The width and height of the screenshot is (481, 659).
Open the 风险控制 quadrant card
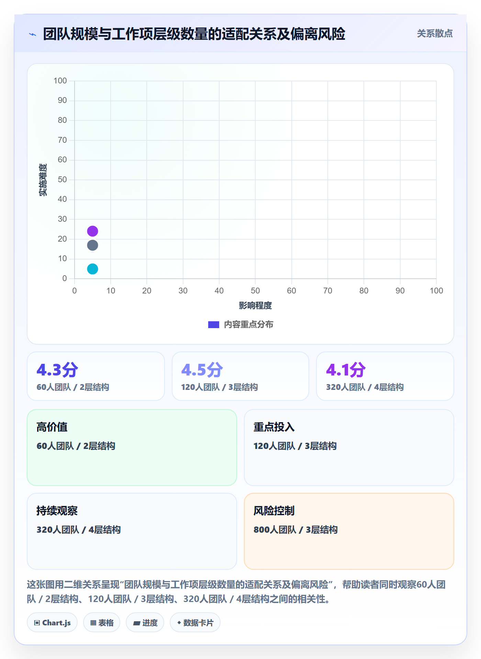coord(349,531)
